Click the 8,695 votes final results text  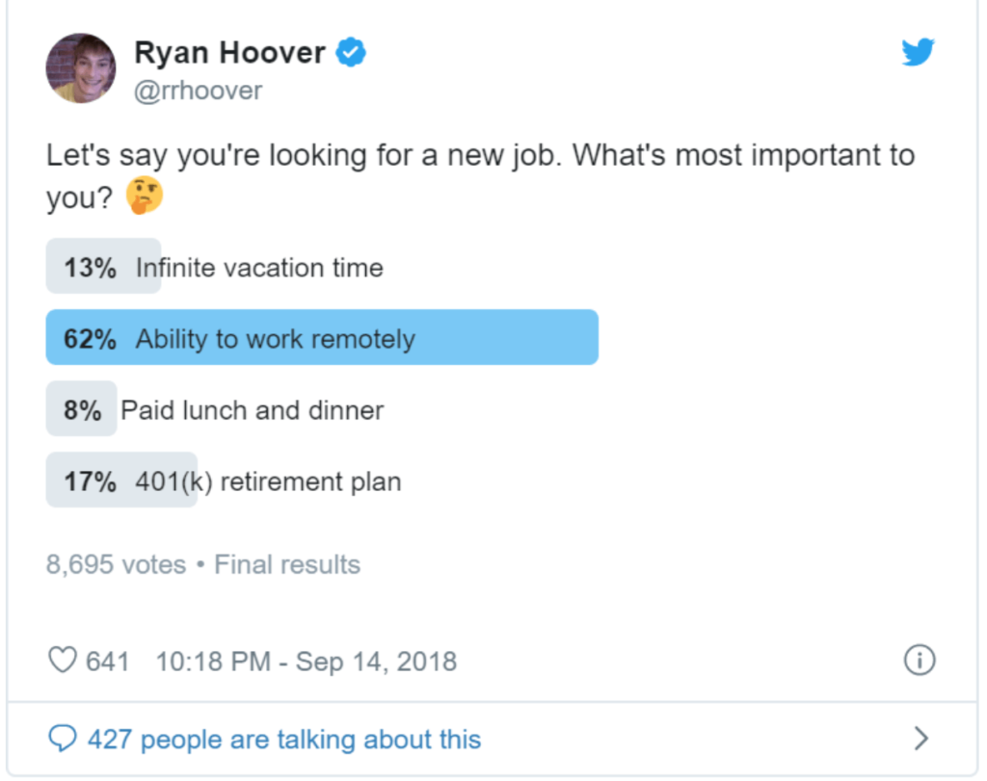point(202,564)
